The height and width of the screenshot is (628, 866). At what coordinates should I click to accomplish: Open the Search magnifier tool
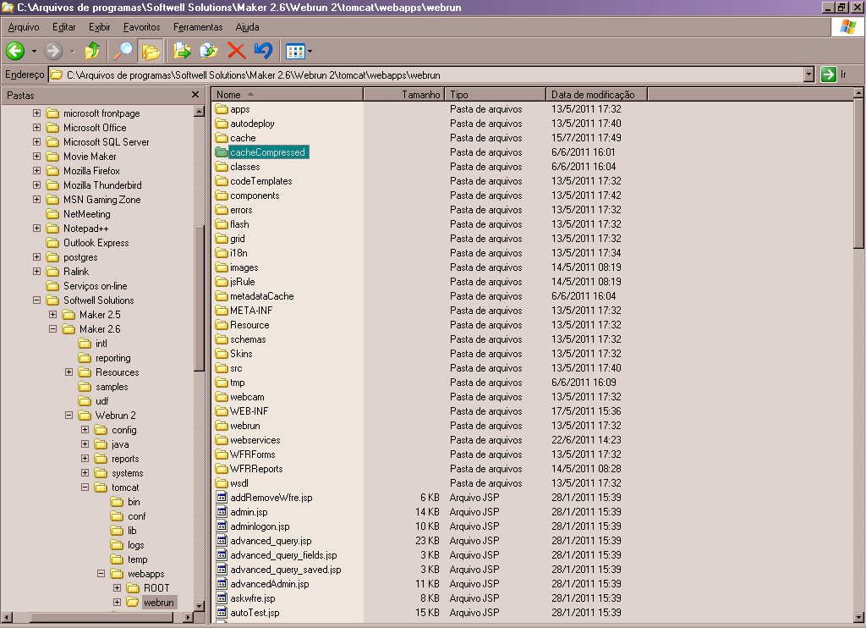click(x=123, y=51)
